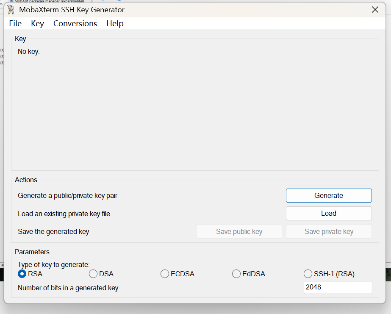Click the MobaXterm keys icon in title bar

(x=11, y=9)
